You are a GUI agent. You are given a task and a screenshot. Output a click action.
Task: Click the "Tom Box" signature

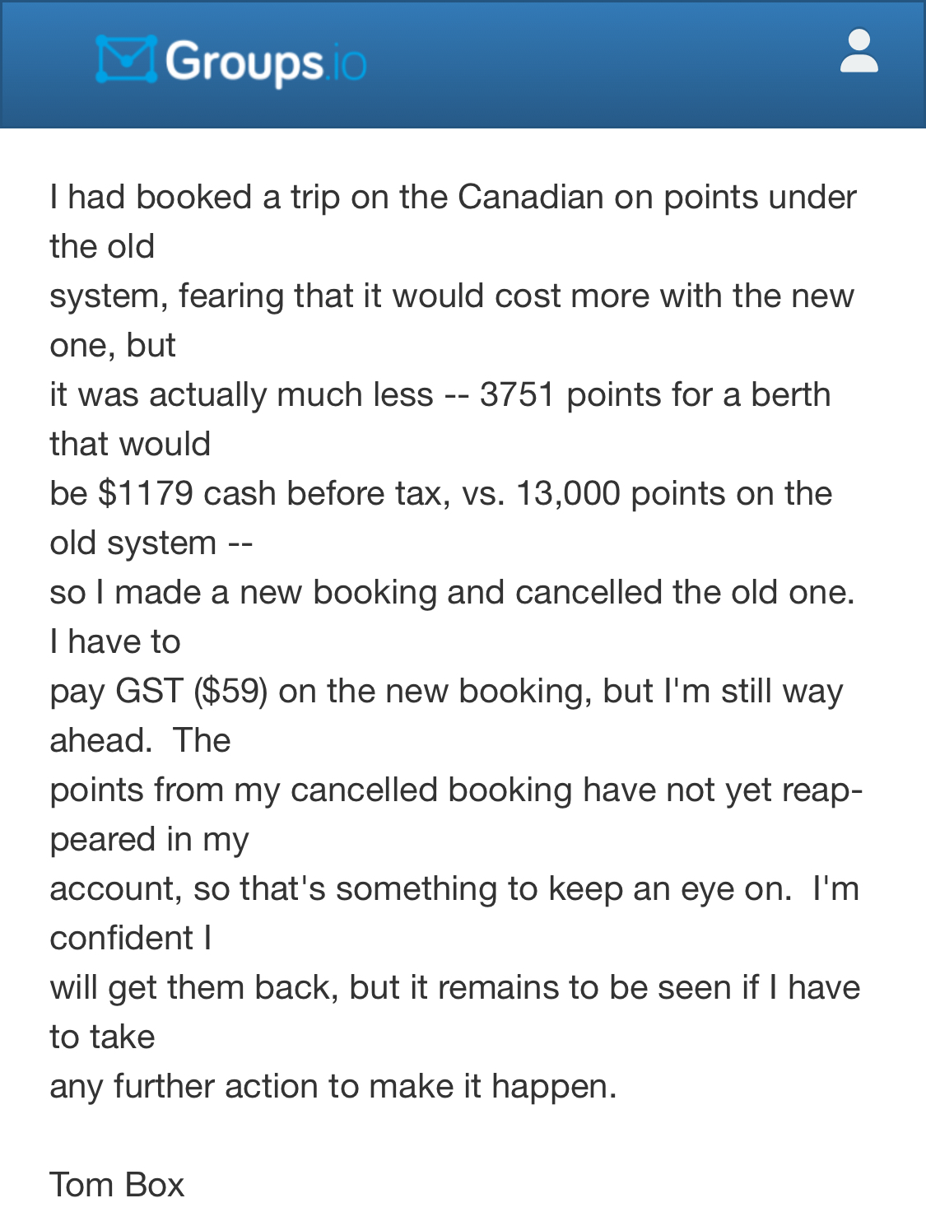[117, 1186]
